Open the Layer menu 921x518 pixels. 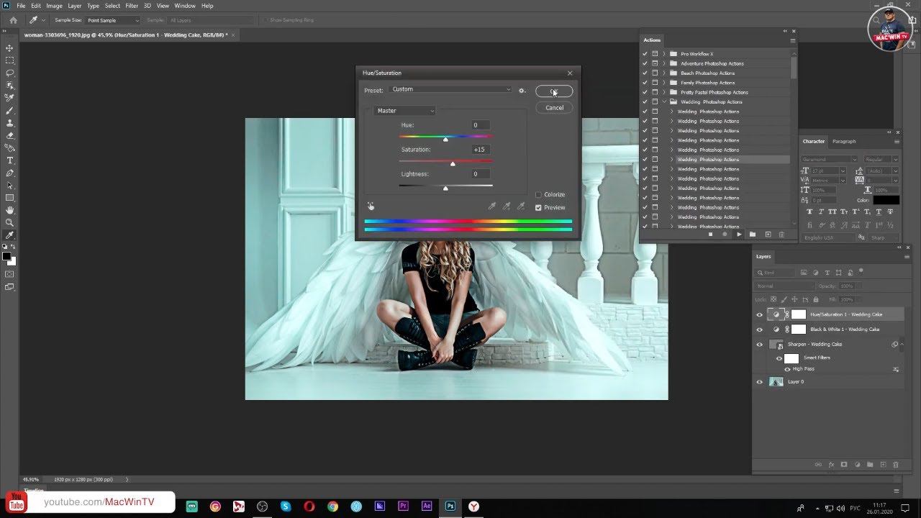[75, 6]
